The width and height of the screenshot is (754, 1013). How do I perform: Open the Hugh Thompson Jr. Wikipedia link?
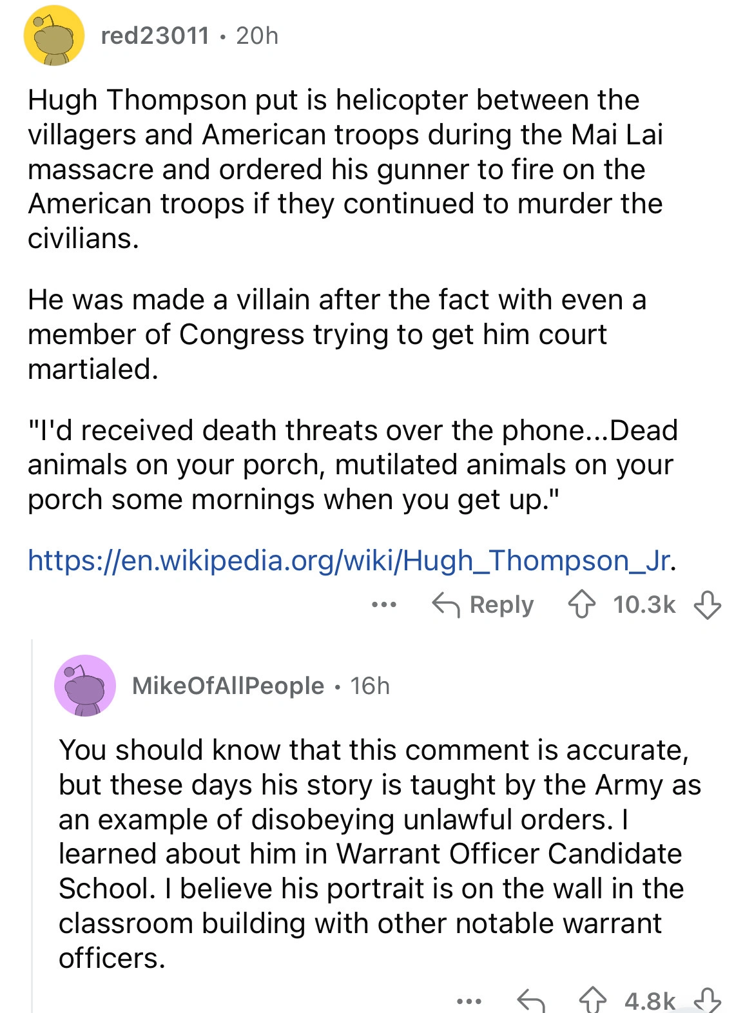point(351,561)
